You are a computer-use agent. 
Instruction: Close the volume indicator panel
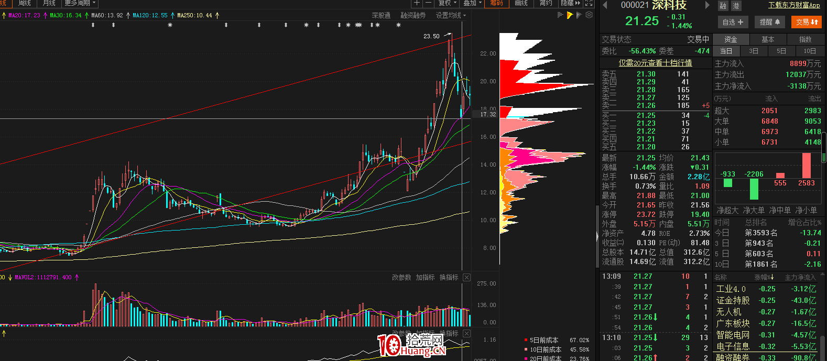tap(466, 277)
